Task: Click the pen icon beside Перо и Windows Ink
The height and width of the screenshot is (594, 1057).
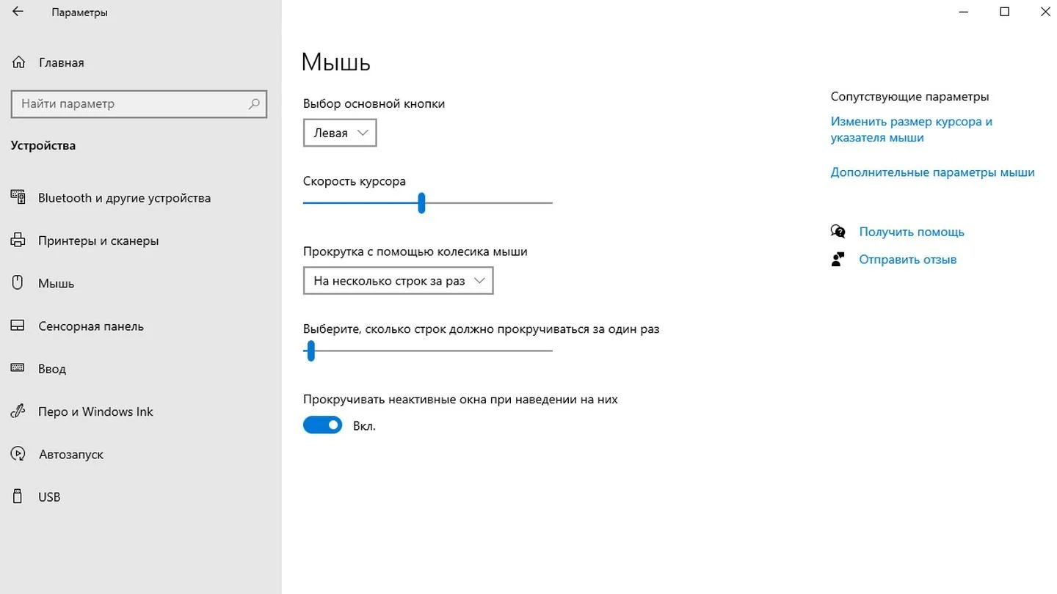Action: coord(18,411)
